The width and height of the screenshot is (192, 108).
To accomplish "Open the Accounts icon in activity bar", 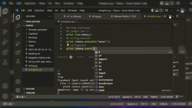I will click(x=18, y=82).
